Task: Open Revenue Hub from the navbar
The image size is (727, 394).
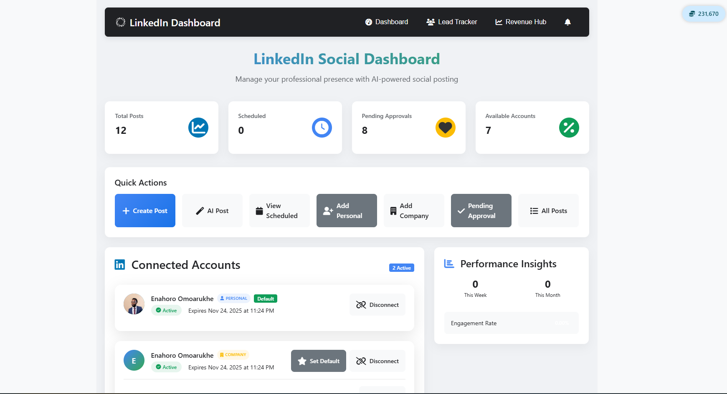Action: pos(521,22)
